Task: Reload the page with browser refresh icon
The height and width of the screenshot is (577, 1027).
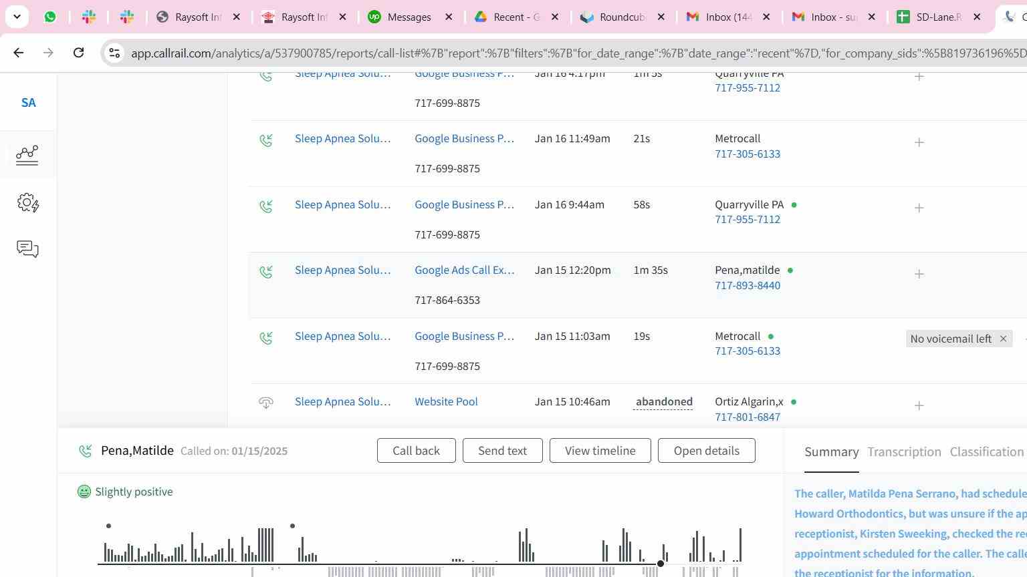Action: tap(78, 53)
